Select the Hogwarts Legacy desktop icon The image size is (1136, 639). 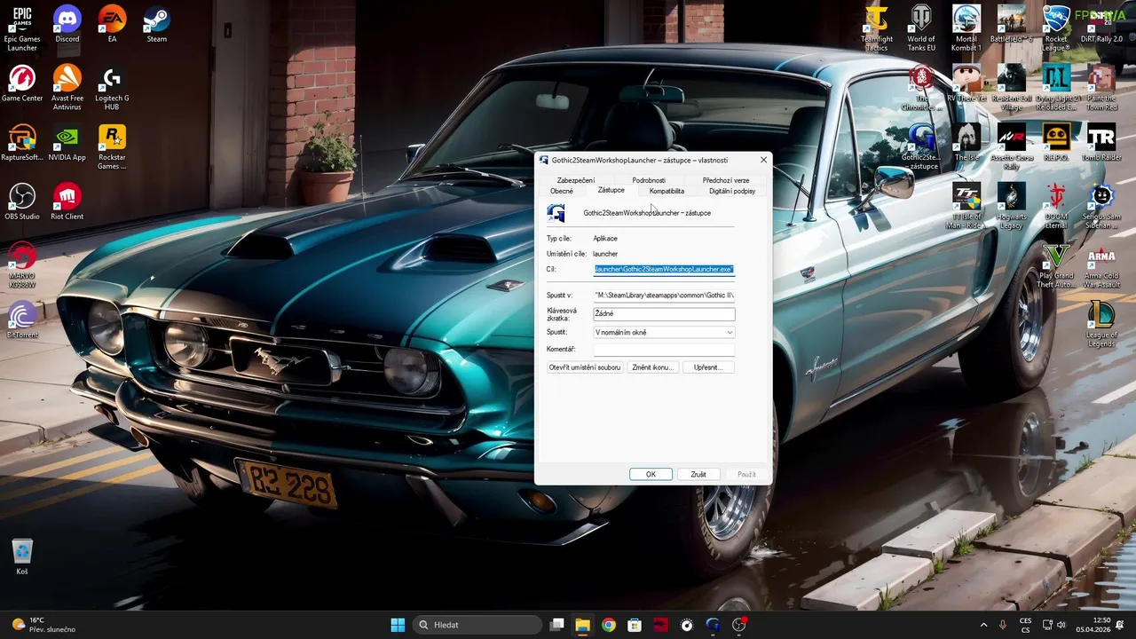tap(1012, 206)
